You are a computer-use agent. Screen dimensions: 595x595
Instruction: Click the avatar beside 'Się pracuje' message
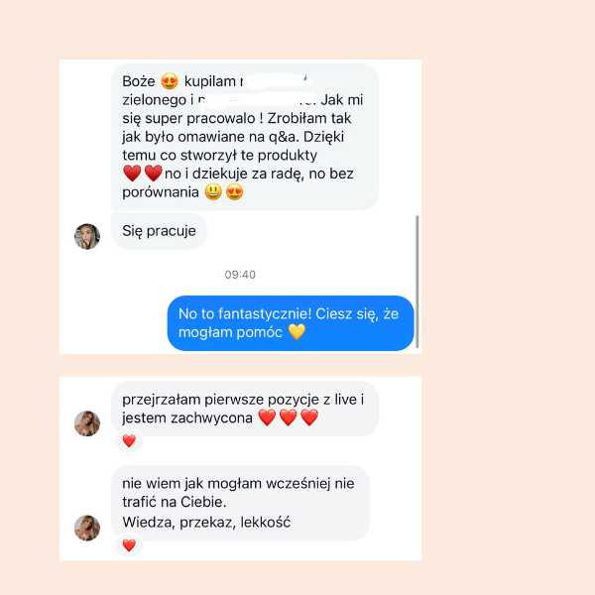[87, 236]
